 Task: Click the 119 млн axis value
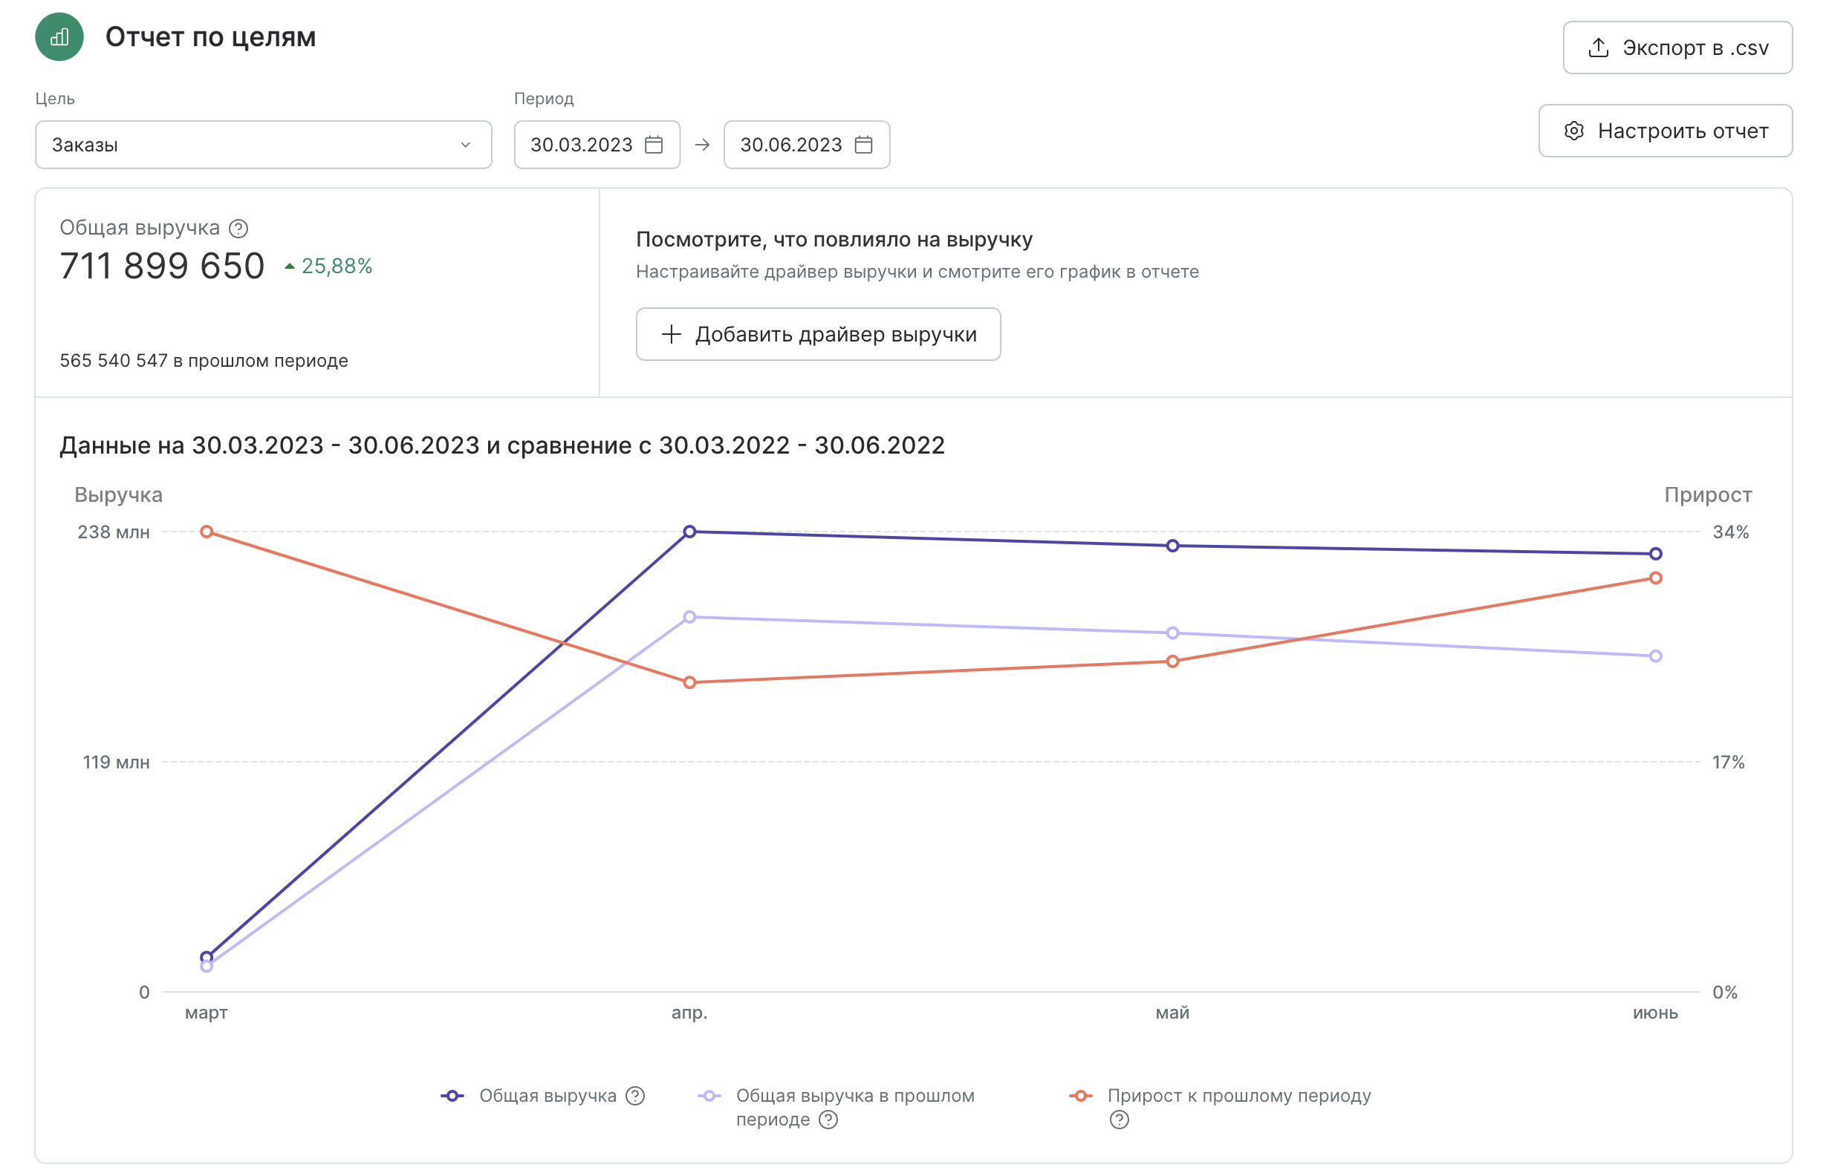(115, 761)
